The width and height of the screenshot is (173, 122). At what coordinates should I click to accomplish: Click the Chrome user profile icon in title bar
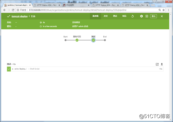click(154, 2)
